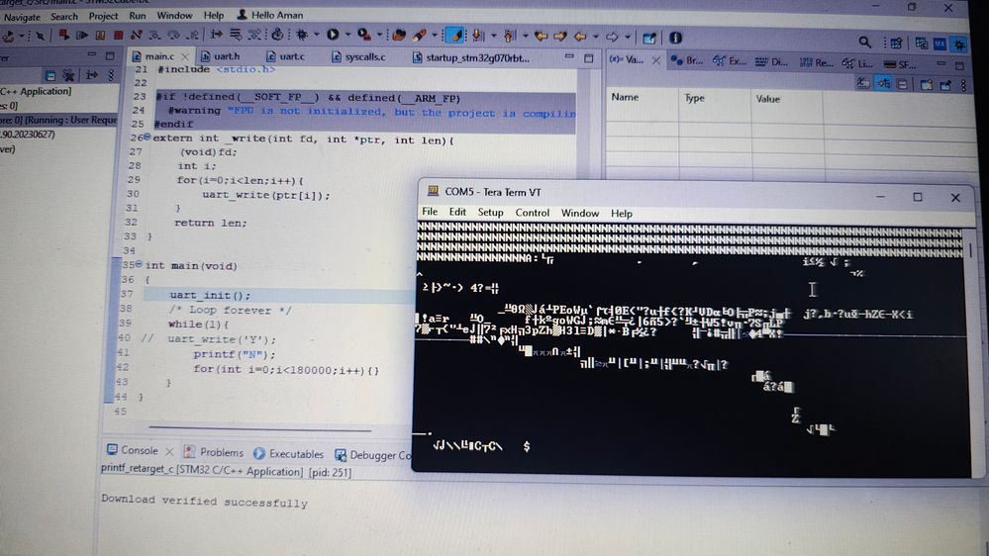Open the Project menu
The height and width of the screenshot is (556, 989).
(103, 16)
